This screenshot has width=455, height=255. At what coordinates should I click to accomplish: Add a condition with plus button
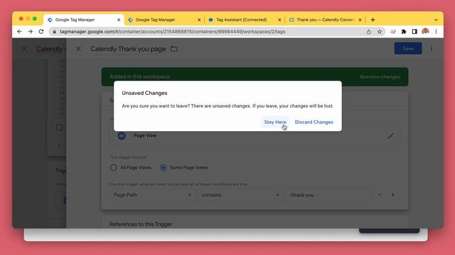[392, 195]
